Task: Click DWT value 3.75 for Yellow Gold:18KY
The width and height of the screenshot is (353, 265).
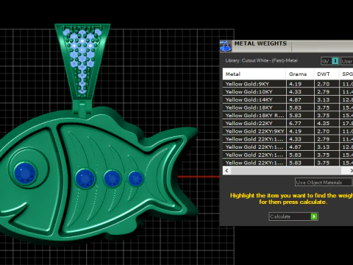Action: pyautogui.click(x=324, y=107)
